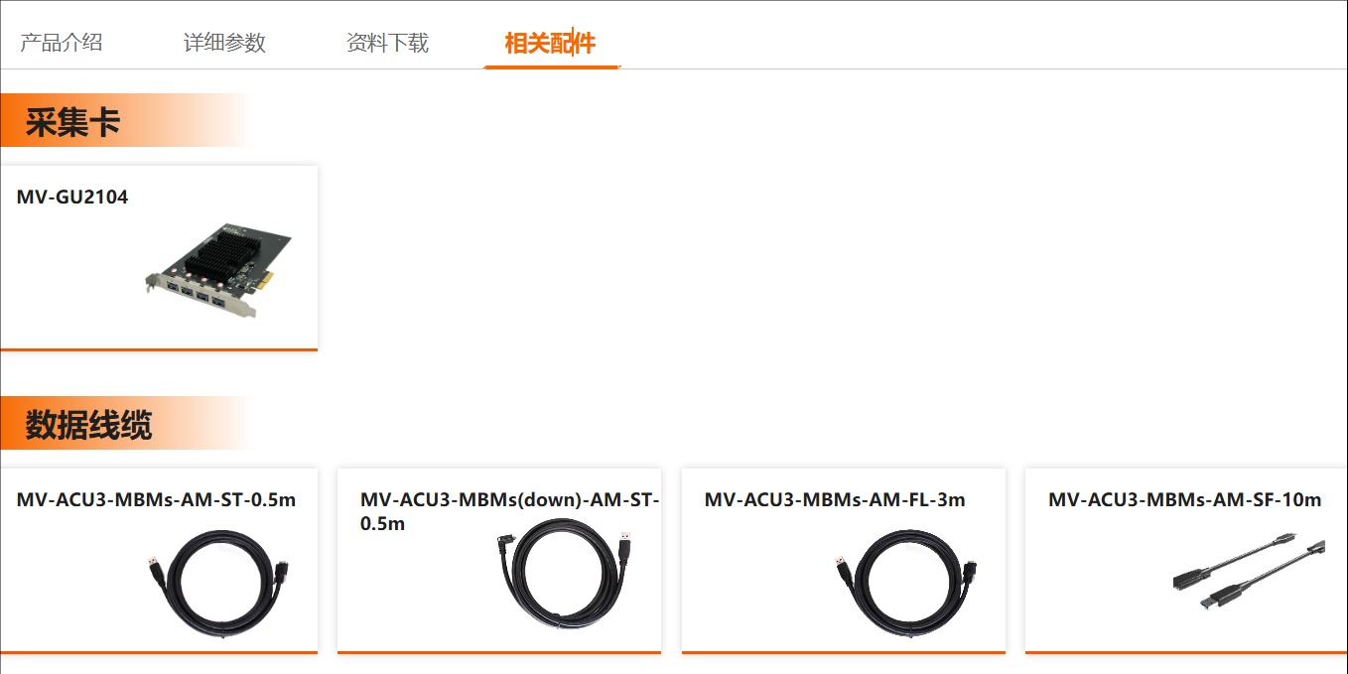
Task: Open the 产品介绍 tab
Action: pos(62,43)
